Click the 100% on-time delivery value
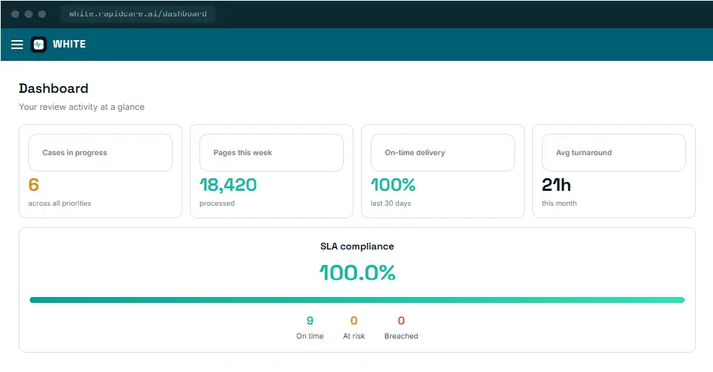The height and width of the screenshot is (372, 713). [393, 185]
